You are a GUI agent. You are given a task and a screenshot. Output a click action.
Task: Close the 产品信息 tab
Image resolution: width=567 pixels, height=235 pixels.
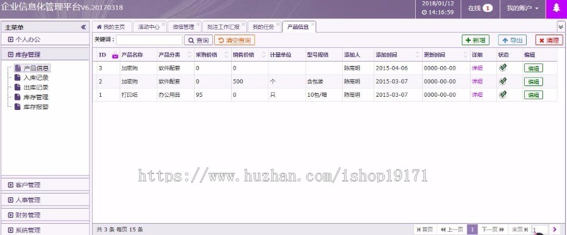tap(312, 24)
